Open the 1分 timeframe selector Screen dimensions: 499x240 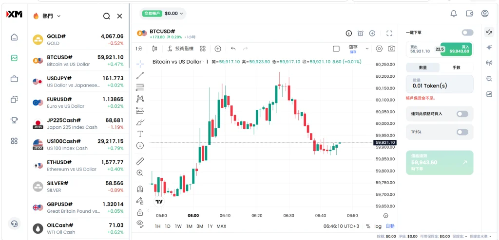(x=139, y=49)
